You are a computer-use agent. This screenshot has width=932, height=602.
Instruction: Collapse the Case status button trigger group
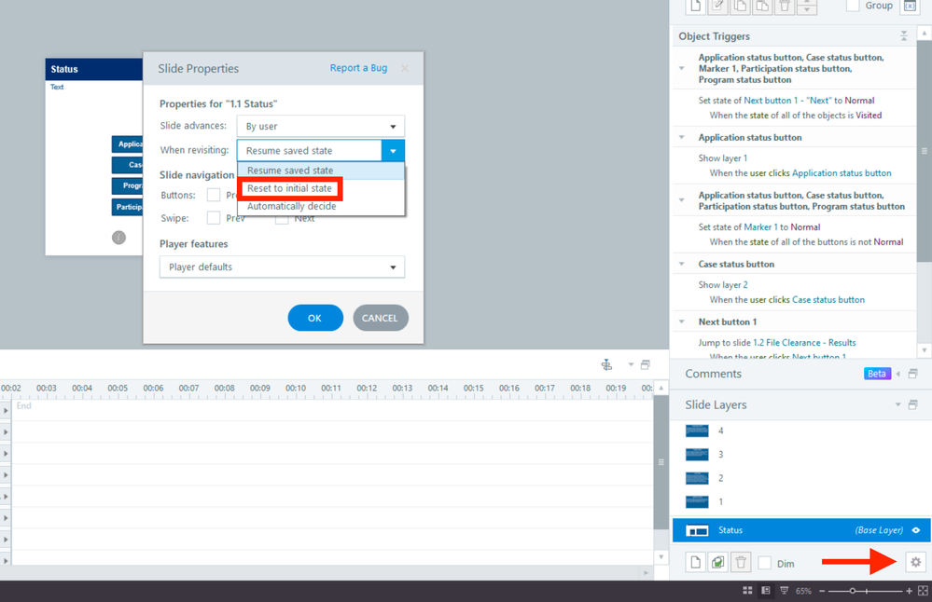(682, 264)
